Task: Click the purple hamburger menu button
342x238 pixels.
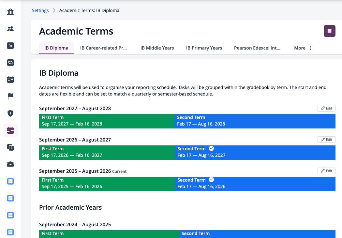Action: [329, 31]
